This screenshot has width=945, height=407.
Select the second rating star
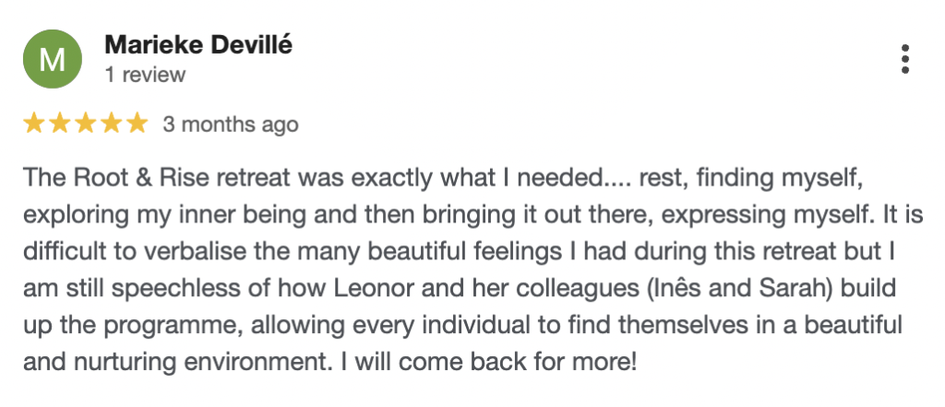pyautogui.click(x=59, y=124)
